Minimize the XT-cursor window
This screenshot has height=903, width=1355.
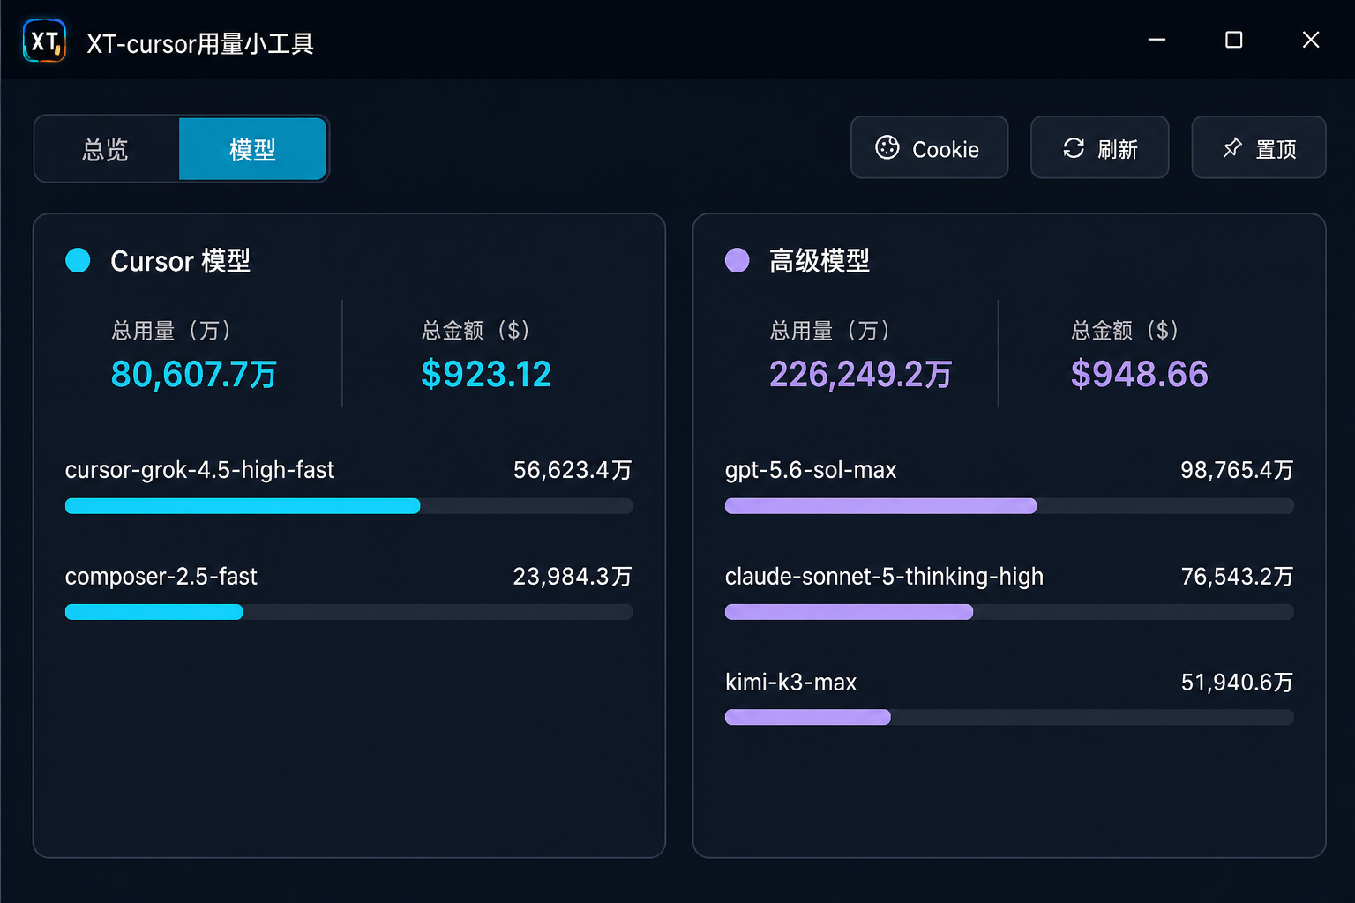tap(1157, 40)
